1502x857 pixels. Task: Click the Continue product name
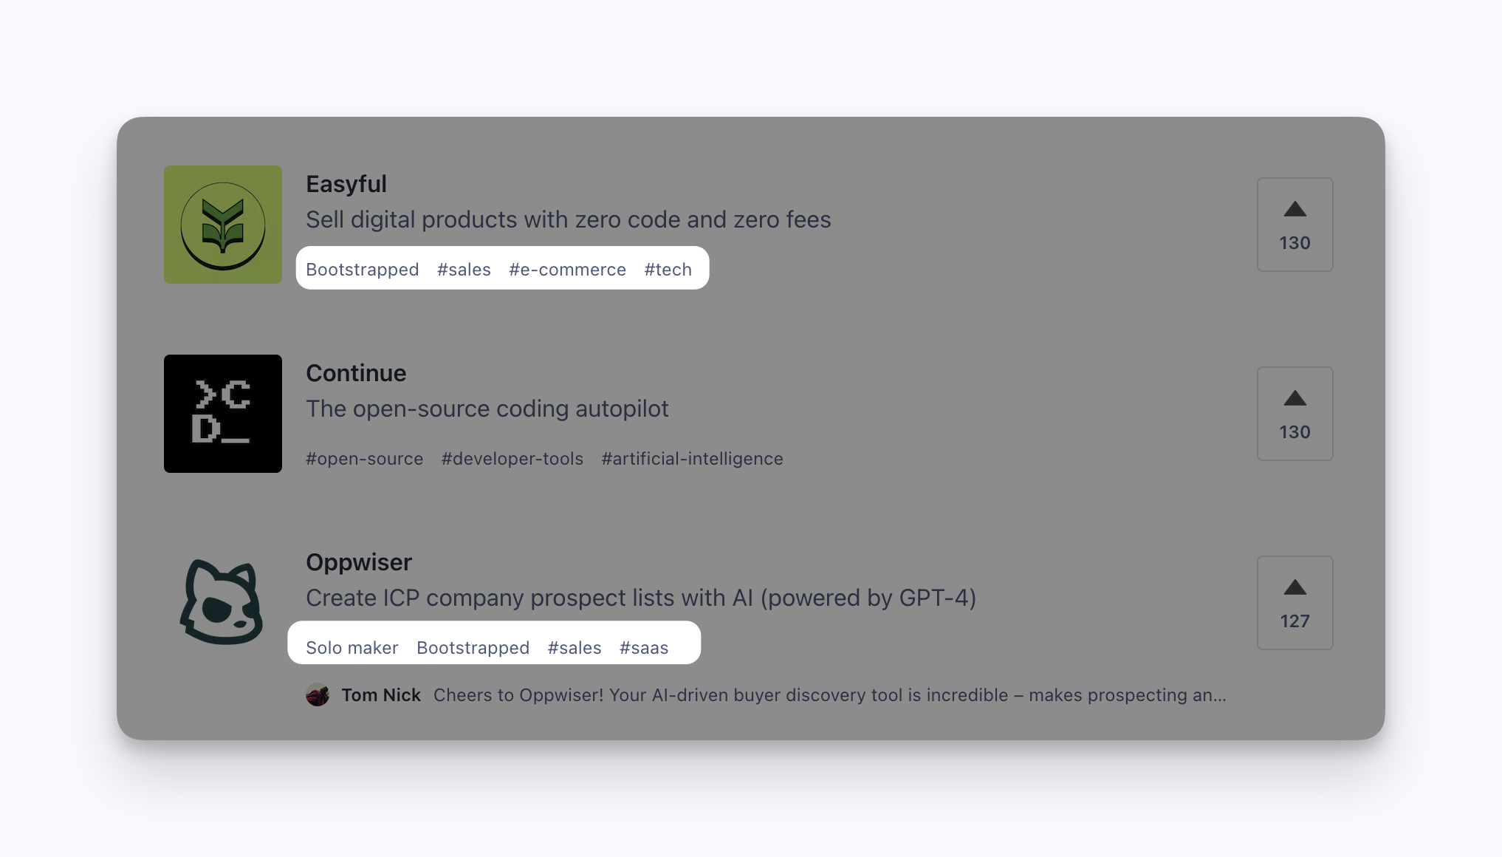click(356, 372)
